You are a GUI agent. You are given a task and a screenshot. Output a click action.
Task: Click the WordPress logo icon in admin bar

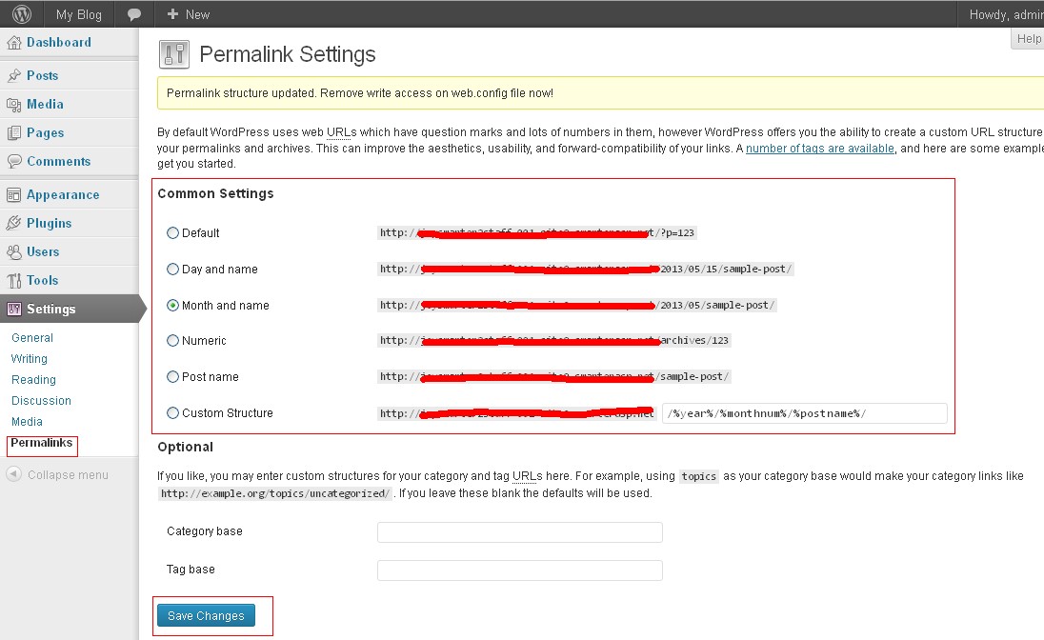tap(21, 14)
